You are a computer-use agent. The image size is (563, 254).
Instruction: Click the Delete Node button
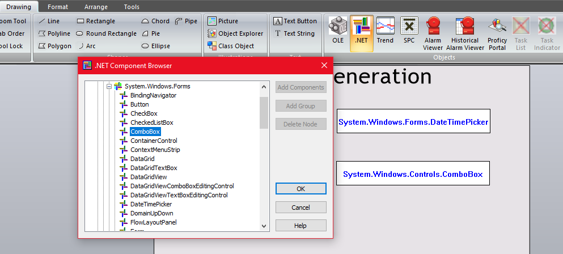[301, 124]
